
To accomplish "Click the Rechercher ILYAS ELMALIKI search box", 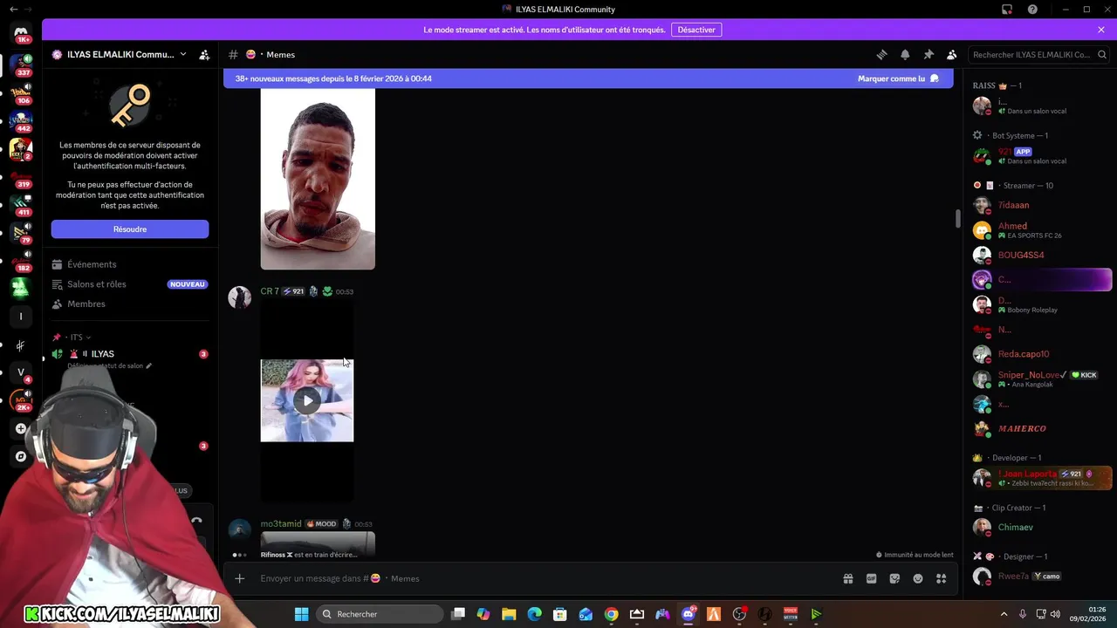I will [1038, 54].
